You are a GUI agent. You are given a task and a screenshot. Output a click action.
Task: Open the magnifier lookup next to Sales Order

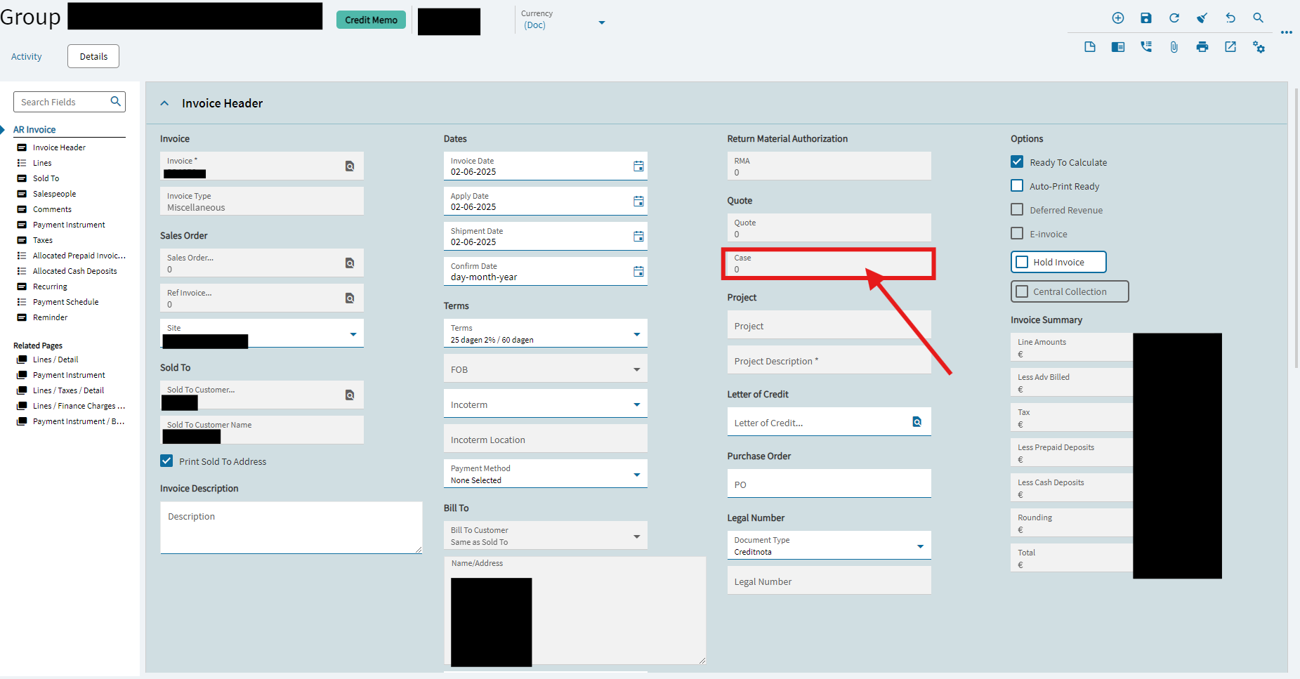[x=350, y=263]
